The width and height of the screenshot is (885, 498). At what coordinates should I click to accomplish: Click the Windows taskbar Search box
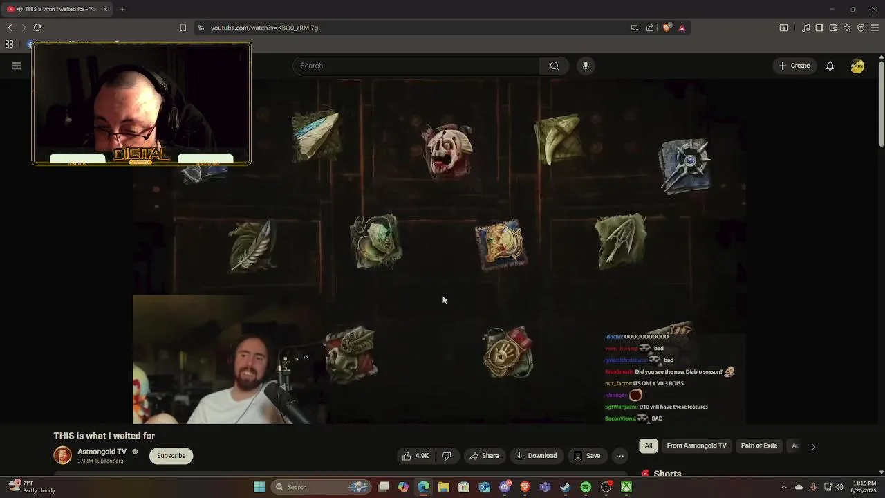tap(322, 487)
